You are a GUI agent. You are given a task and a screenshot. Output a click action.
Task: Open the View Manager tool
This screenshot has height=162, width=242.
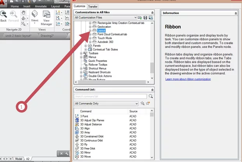pos(46,17)
